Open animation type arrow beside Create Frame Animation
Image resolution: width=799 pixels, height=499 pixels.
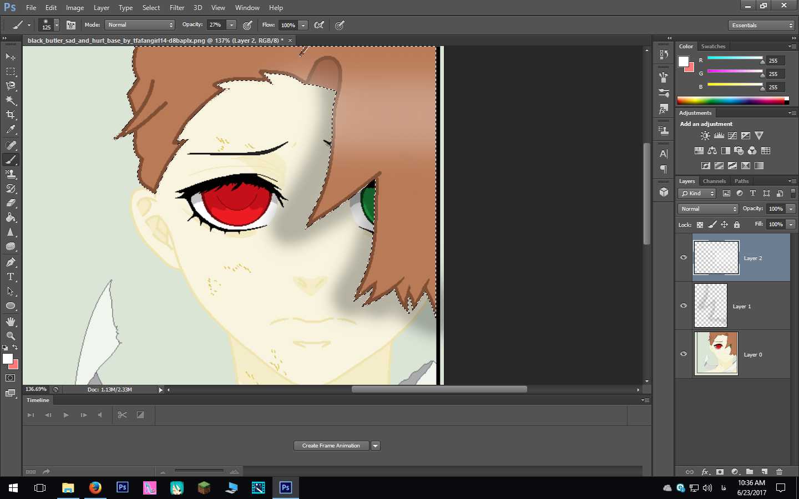tap(376, 446)
